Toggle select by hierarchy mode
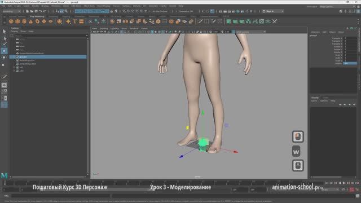This screenshot has width=361, height=203. point(57,11)
